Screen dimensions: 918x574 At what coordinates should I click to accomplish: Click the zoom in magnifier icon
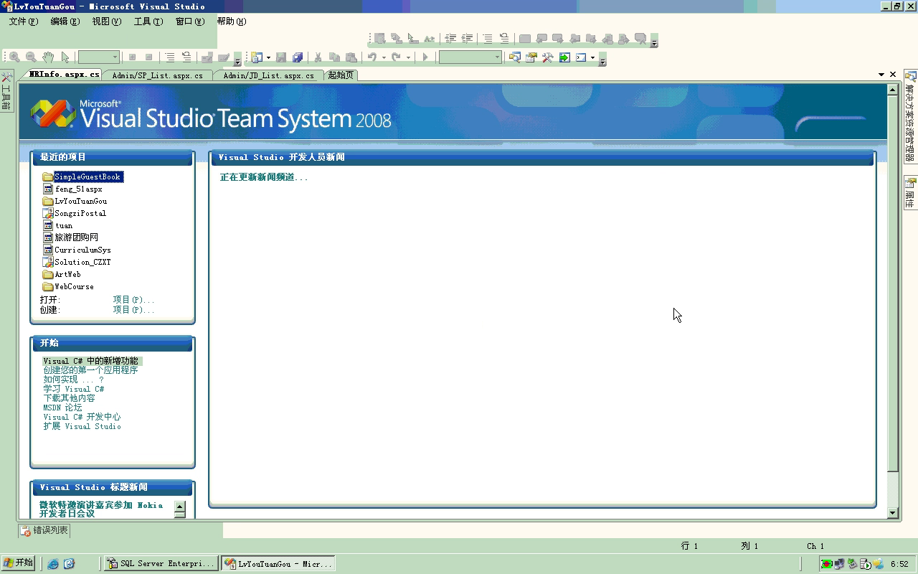point(14,57)
